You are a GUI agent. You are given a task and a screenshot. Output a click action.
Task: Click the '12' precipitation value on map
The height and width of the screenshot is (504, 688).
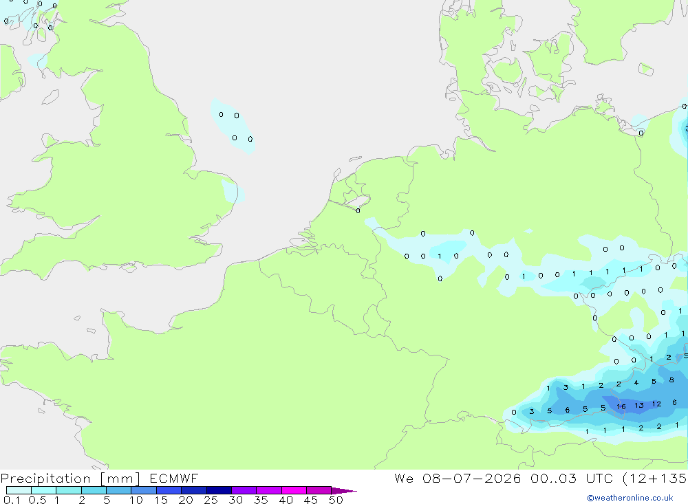656,404
